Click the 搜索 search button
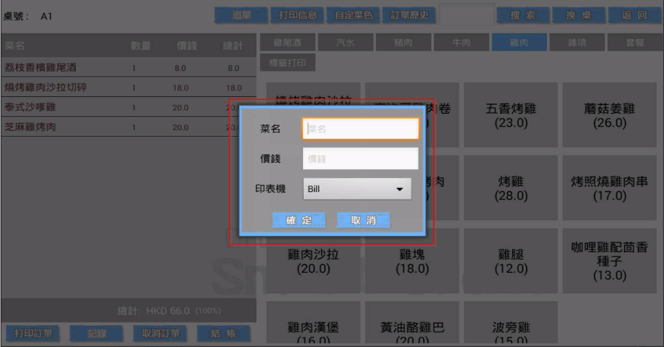This screenshot has height=347, width=664. tap(523, 16)
